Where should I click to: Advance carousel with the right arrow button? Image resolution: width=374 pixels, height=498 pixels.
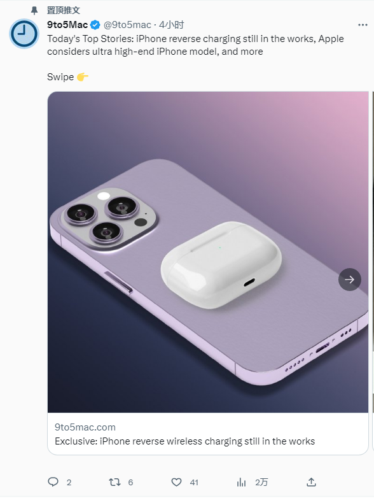[x=350, y=280]
